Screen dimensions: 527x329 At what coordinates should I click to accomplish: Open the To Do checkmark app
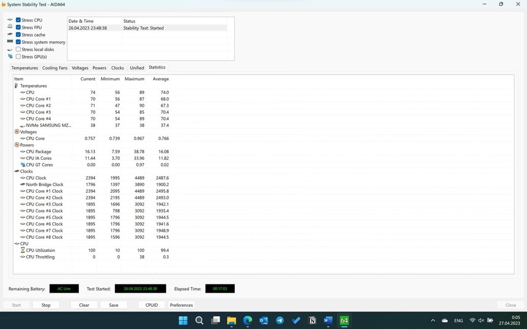click(x=296, y=320)
